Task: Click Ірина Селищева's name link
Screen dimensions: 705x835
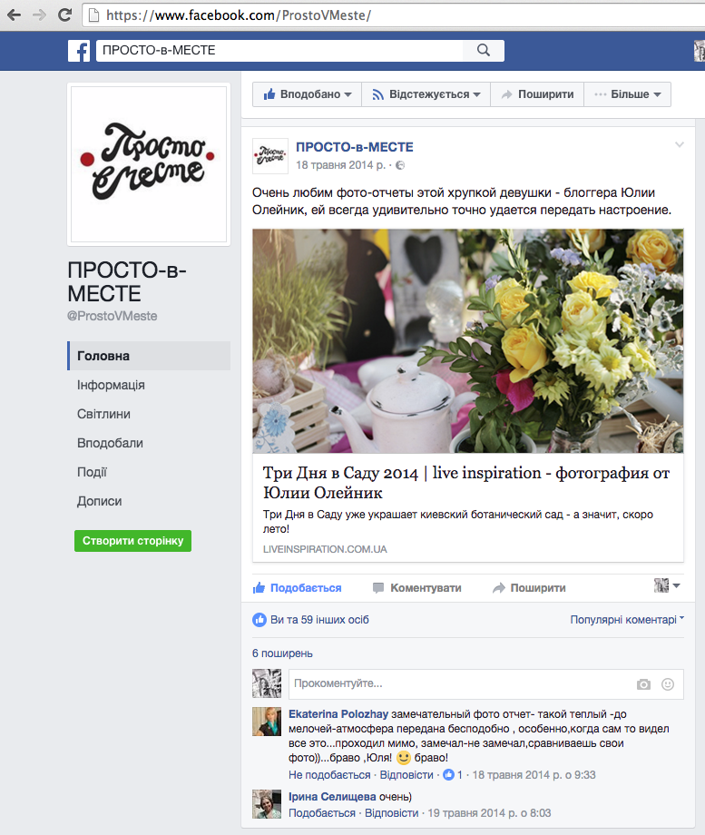Action: tap(332, 797)
